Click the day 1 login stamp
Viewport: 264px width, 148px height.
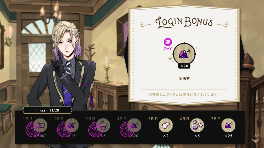click(33, 129)
